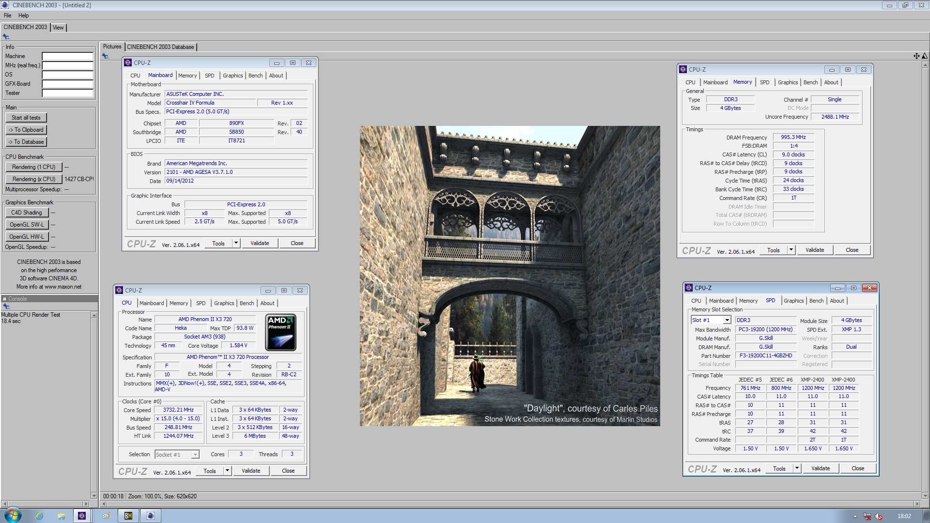The height and width of the screenshot is (523, 930).
Task: Open Tools dropdown arrow in Mainboard CPU-Z window
Action: pyautogui.click(x=236, y=243)
